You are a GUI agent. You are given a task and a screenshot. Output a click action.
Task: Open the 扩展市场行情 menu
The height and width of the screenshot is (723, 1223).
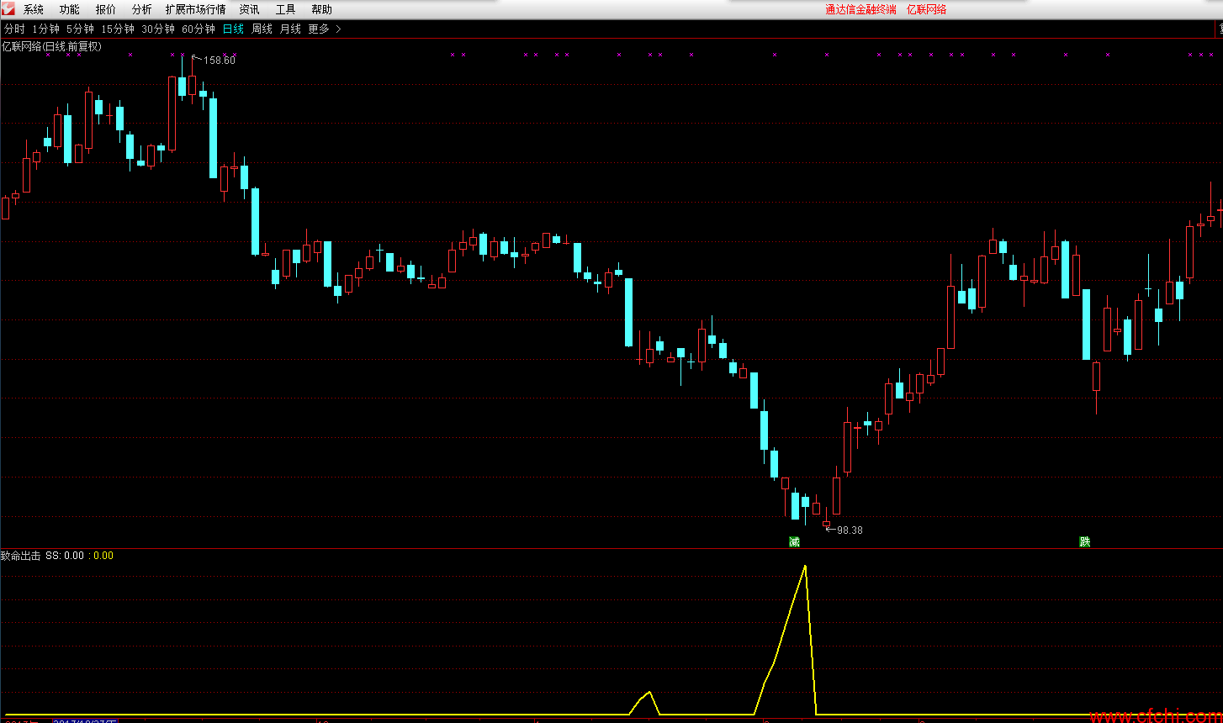pyautogui.click(x=196, y=9)
